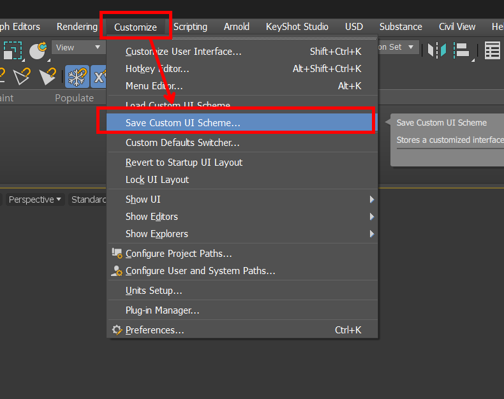This screenshot has height=399, width=504.
Task: Open the Perspective viewport label menu
Action: coord(34,199)
